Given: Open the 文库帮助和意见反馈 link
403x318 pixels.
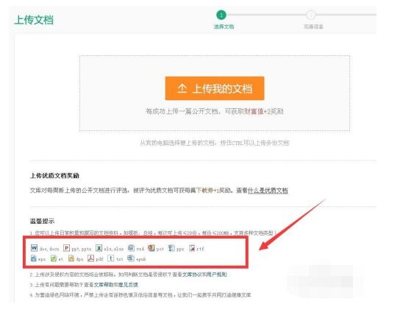Looking at the screenshot, I should pos(116,285).
